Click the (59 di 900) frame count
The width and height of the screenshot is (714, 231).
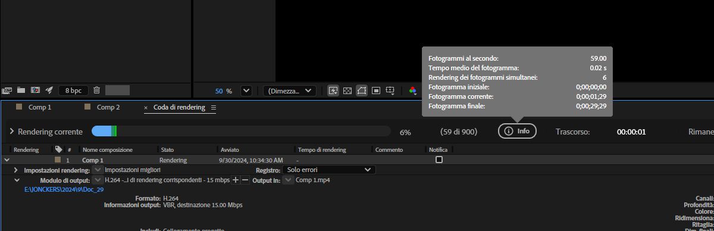pos(459,132)
